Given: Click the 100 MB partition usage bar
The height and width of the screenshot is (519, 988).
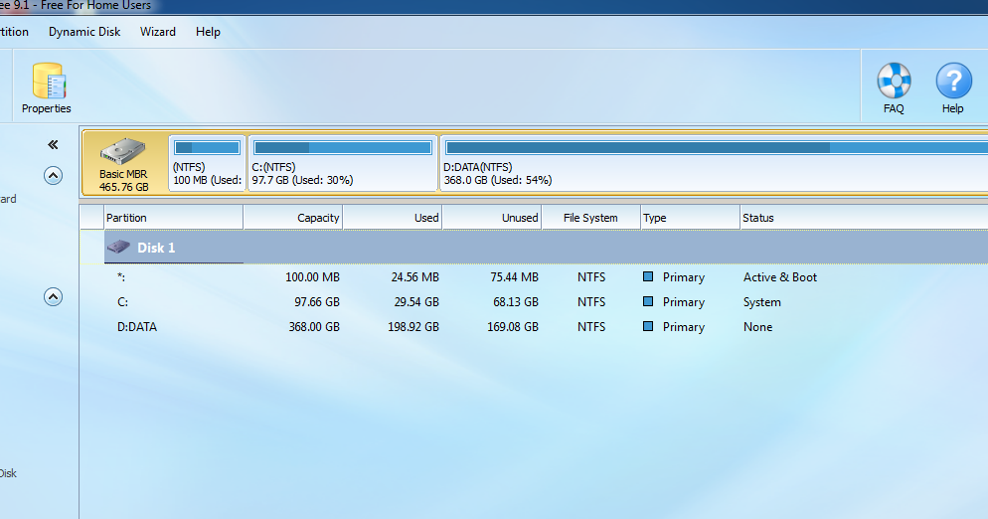Looking at the screenshot, I should (x=208, y=147).
